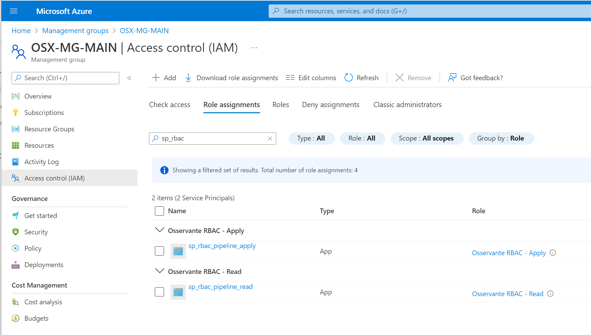The image size is (591, 335).
Task: Open the Deny assignments tab
Action: [331, 105]
